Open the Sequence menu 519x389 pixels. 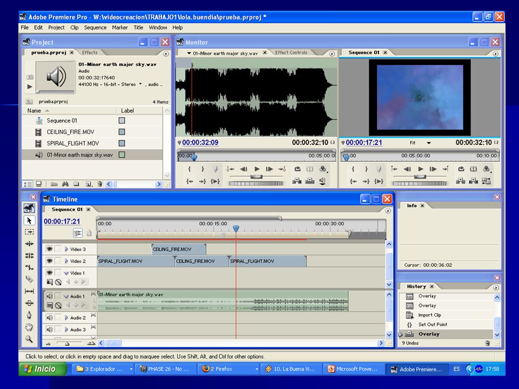point(95,28)
